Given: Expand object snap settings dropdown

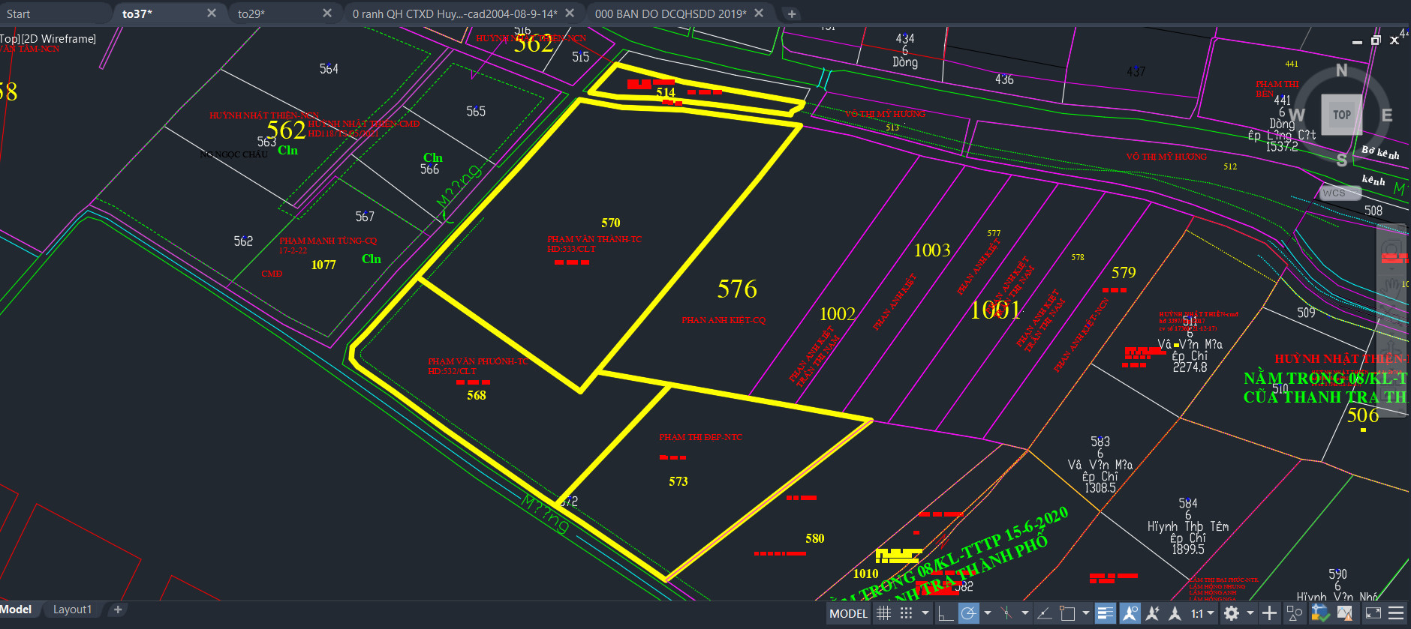Looking at the screenshot, I should (x=1085, y=613).
